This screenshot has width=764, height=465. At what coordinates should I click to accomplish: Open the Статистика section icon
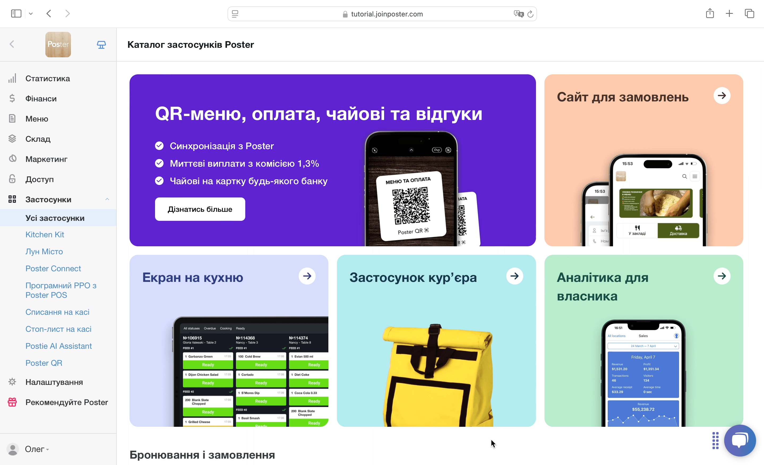12,79
